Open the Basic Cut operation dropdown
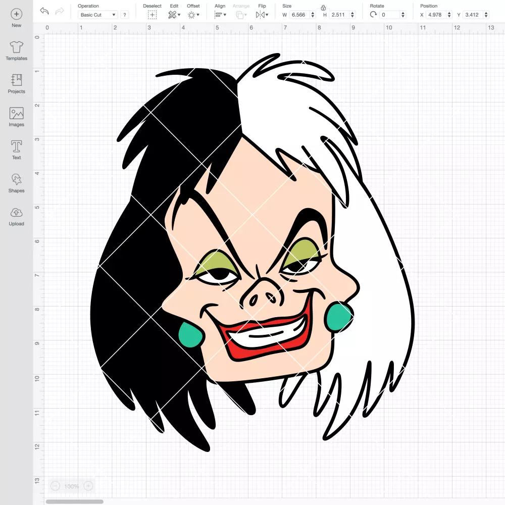Viewport: 505px width, 505px height. (x=98, y=15)
